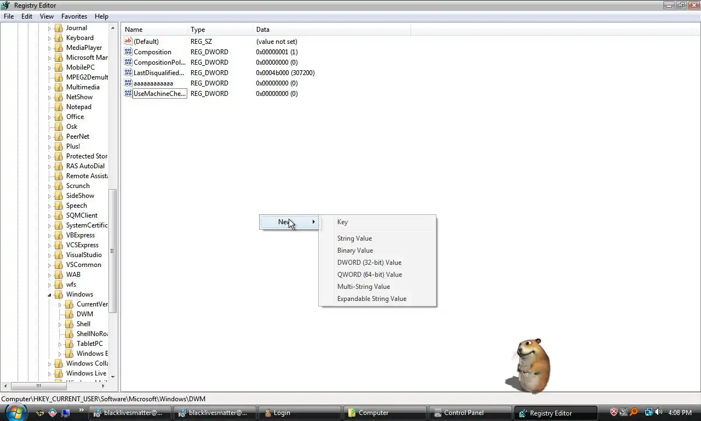The width and height of the screenshot is (701, 421).
Task: Click the network tray icon
Action: [649, 412]
